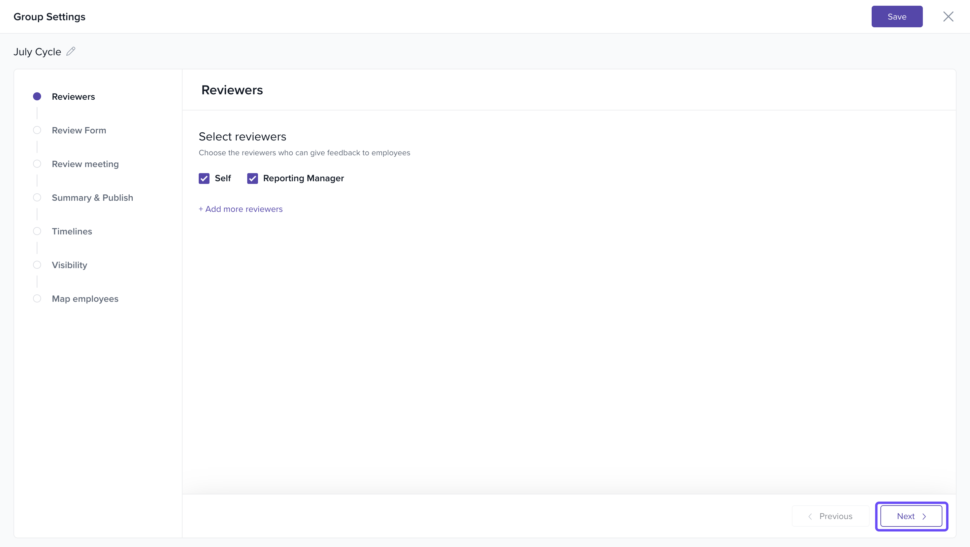Click the Visibility step circle

pyautogui.click(x=37, y=265)
